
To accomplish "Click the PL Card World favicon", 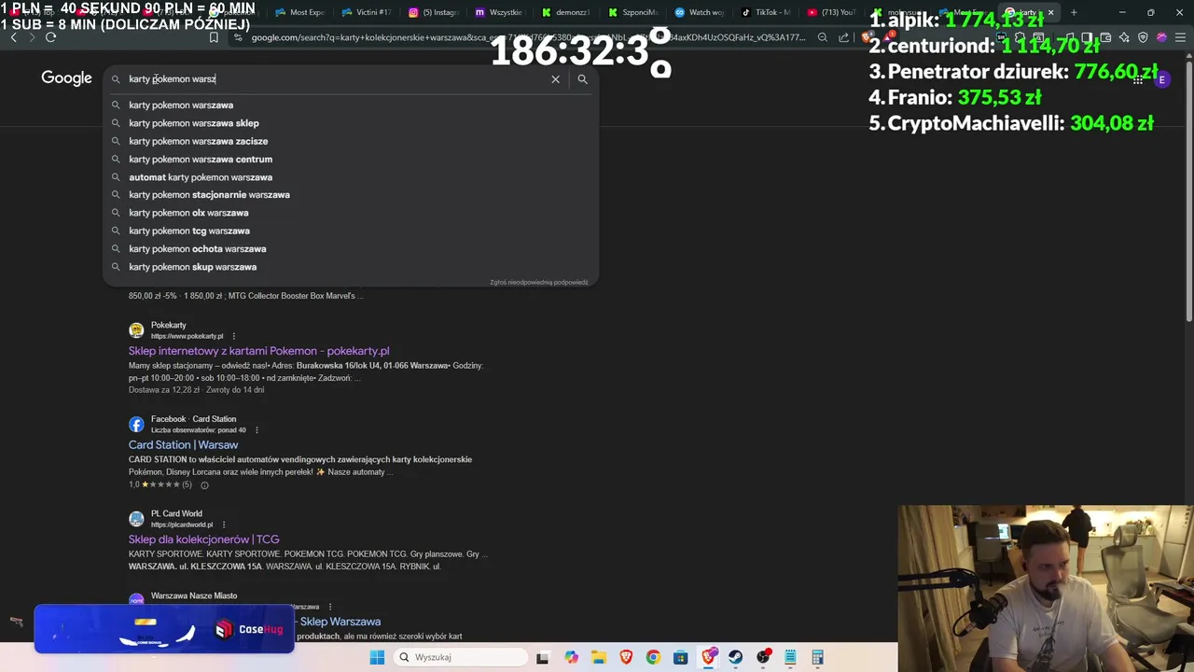I will tap(136, 518).
